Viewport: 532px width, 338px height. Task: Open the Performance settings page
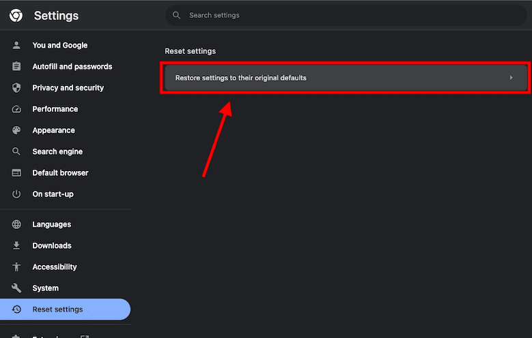pyautogui.click(x=55, y=109)
